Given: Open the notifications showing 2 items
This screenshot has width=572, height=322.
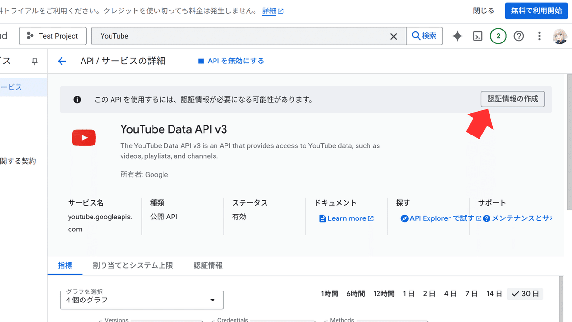Looking at the screenshot, I should click(498, 36).
